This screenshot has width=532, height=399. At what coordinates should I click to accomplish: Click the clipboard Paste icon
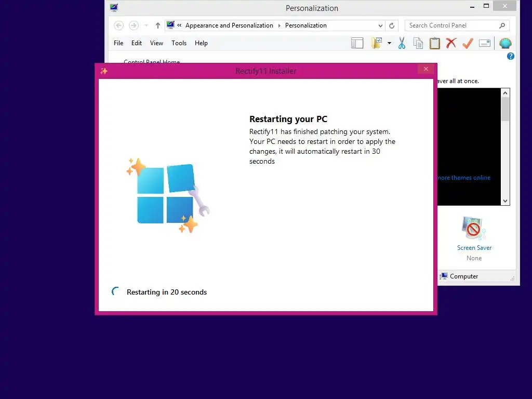coord(435,43)
